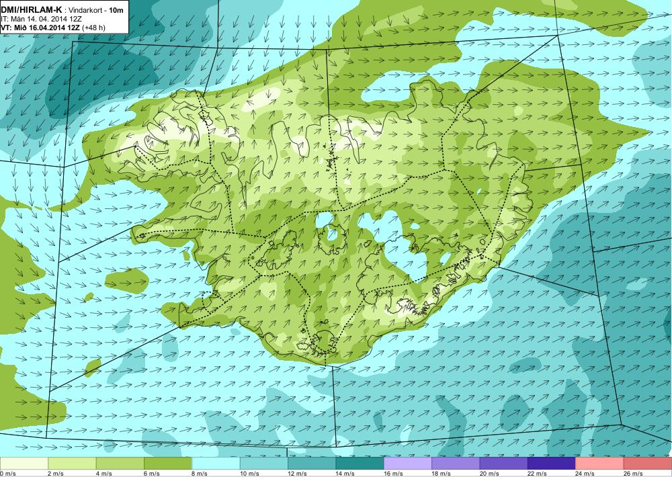Viewport: 672px width, 477px height.
Task: Click the dark teal 14–16 m/s legend swatch
Action: pos(360,464)
